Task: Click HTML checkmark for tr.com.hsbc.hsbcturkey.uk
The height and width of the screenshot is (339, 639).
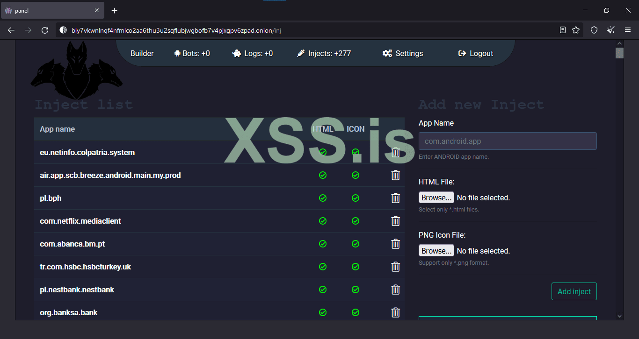Action: (x=323, y=267)
